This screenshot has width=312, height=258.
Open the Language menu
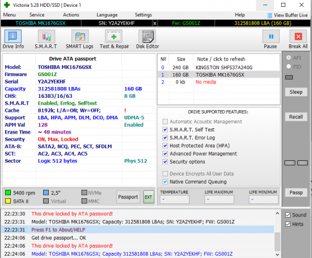point(107,15)
